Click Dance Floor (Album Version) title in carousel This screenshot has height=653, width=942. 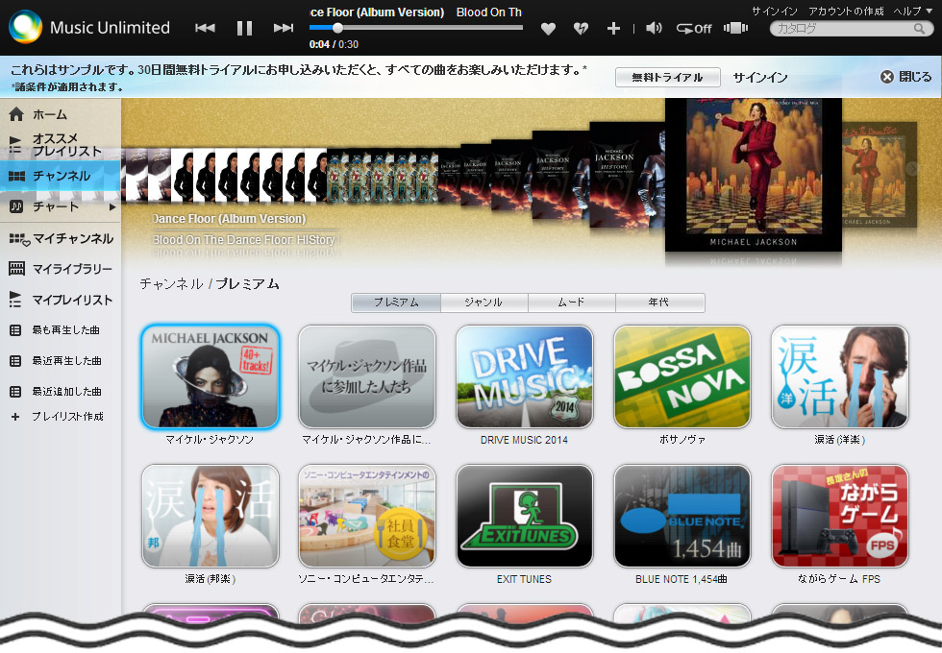(x=229, y=219)
